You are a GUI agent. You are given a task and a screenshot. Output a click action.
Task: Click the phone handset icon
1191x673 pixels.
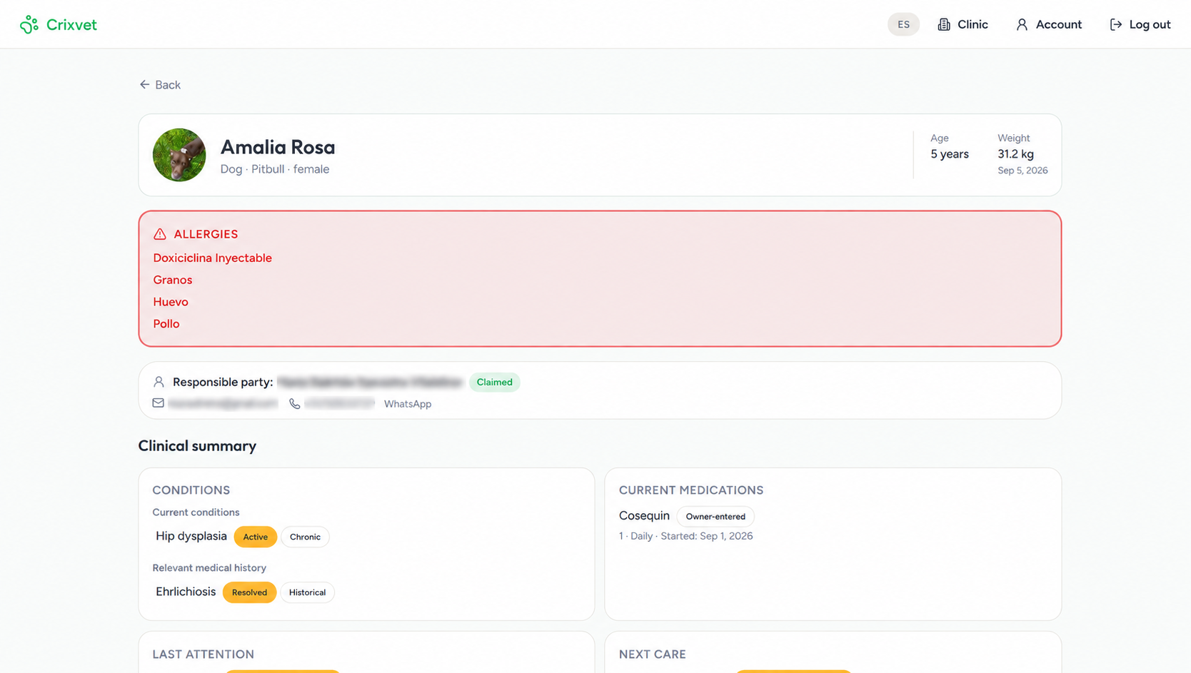(294, 404)
